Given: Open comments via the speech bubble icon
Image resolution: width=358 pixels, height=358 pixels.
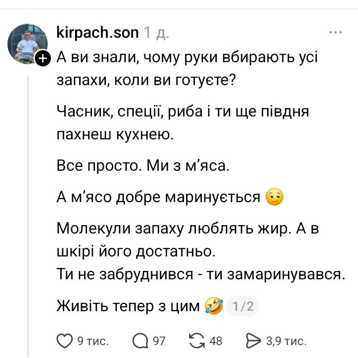Looking at the screenshot, I should pos(140,341).
